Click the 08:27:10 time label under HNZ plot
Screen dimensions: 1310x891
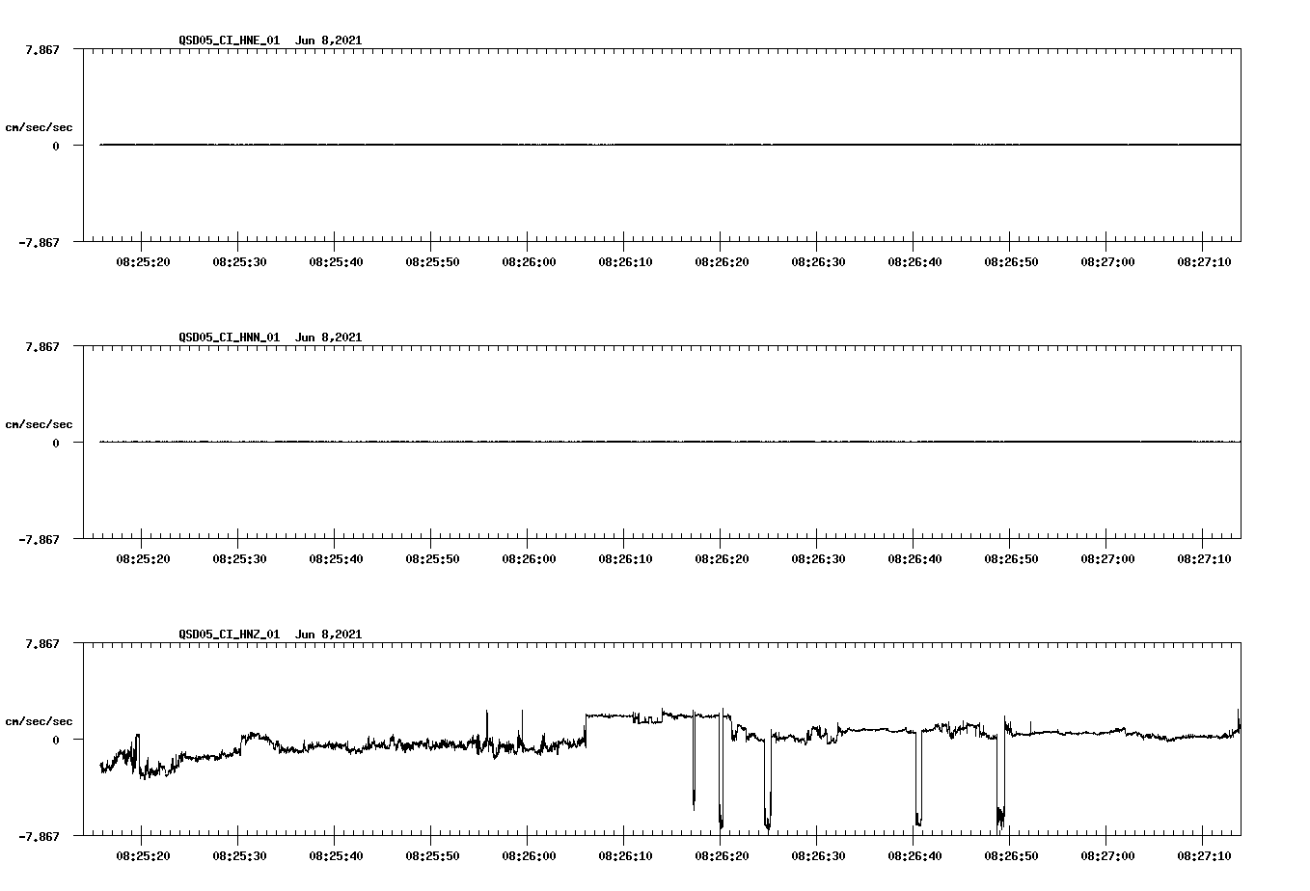(1204, 856)
